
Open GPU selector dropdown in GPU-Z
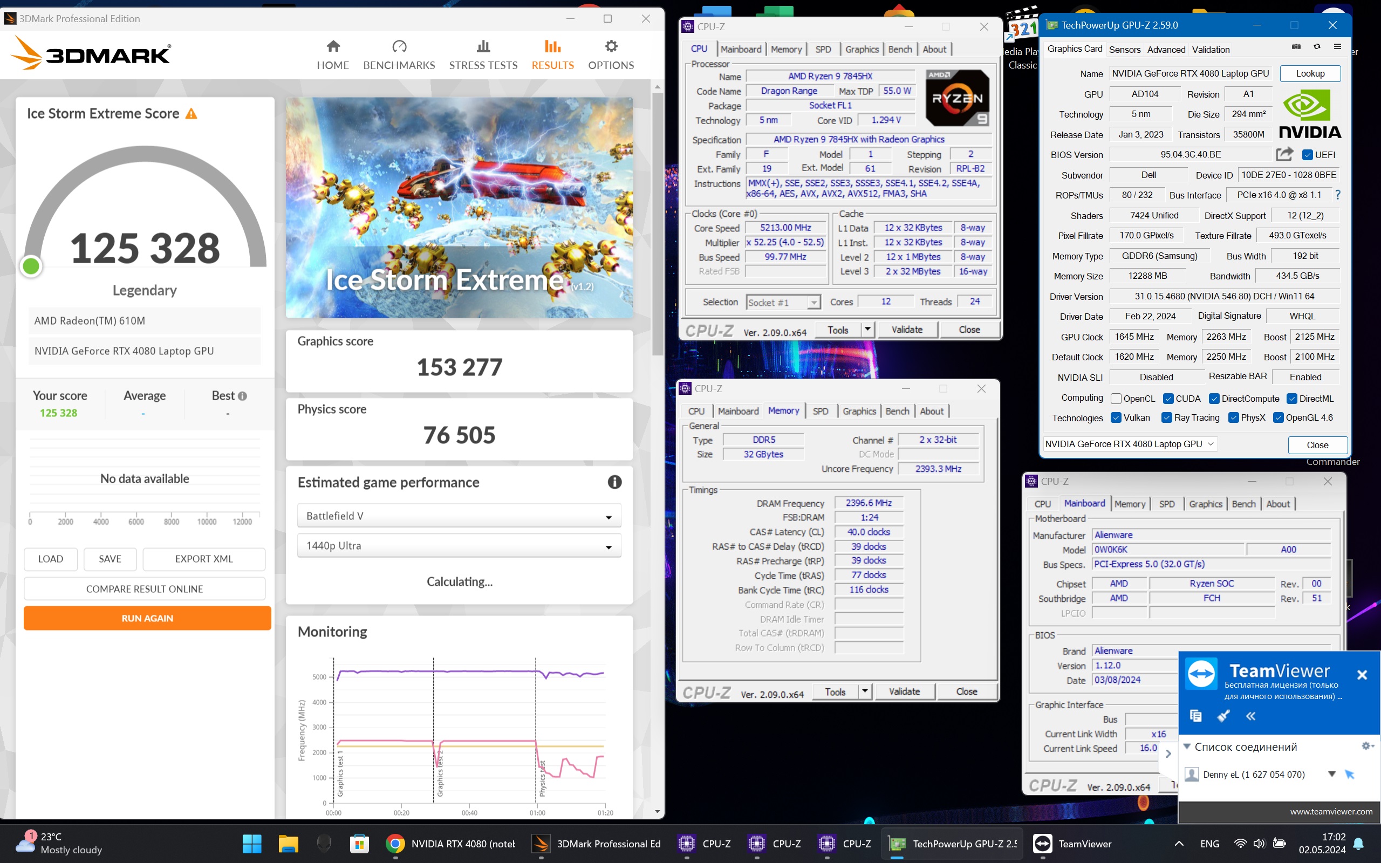(1130, 443)
